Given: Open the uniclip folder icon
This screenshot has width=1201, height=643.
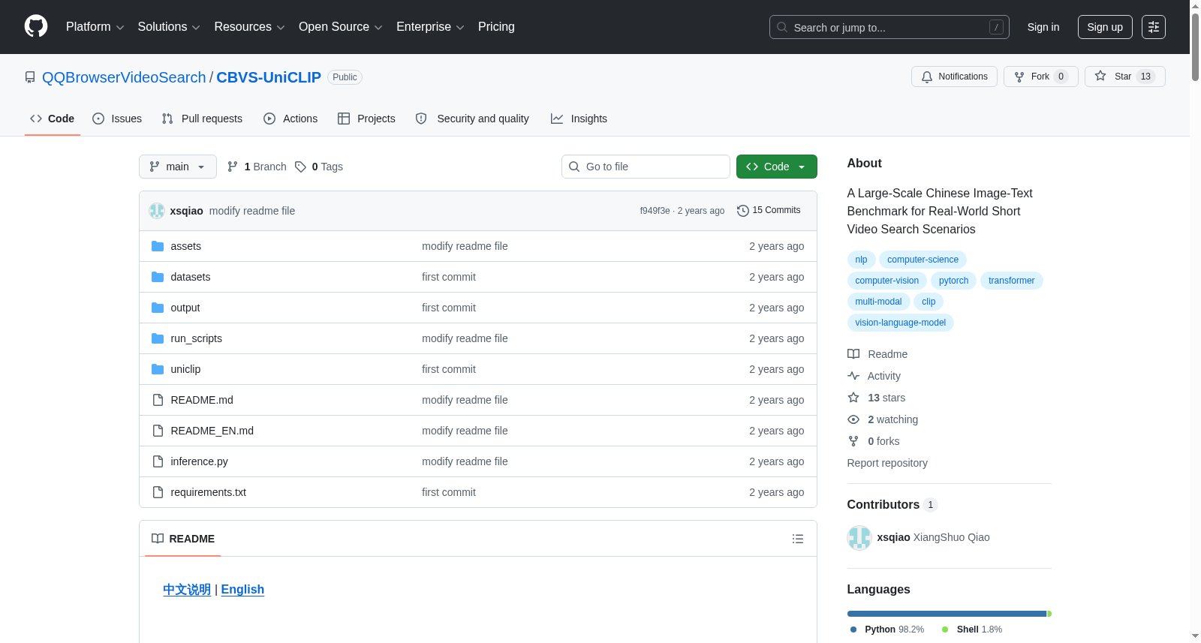Looking at the screenshot, I should point(158,369).
